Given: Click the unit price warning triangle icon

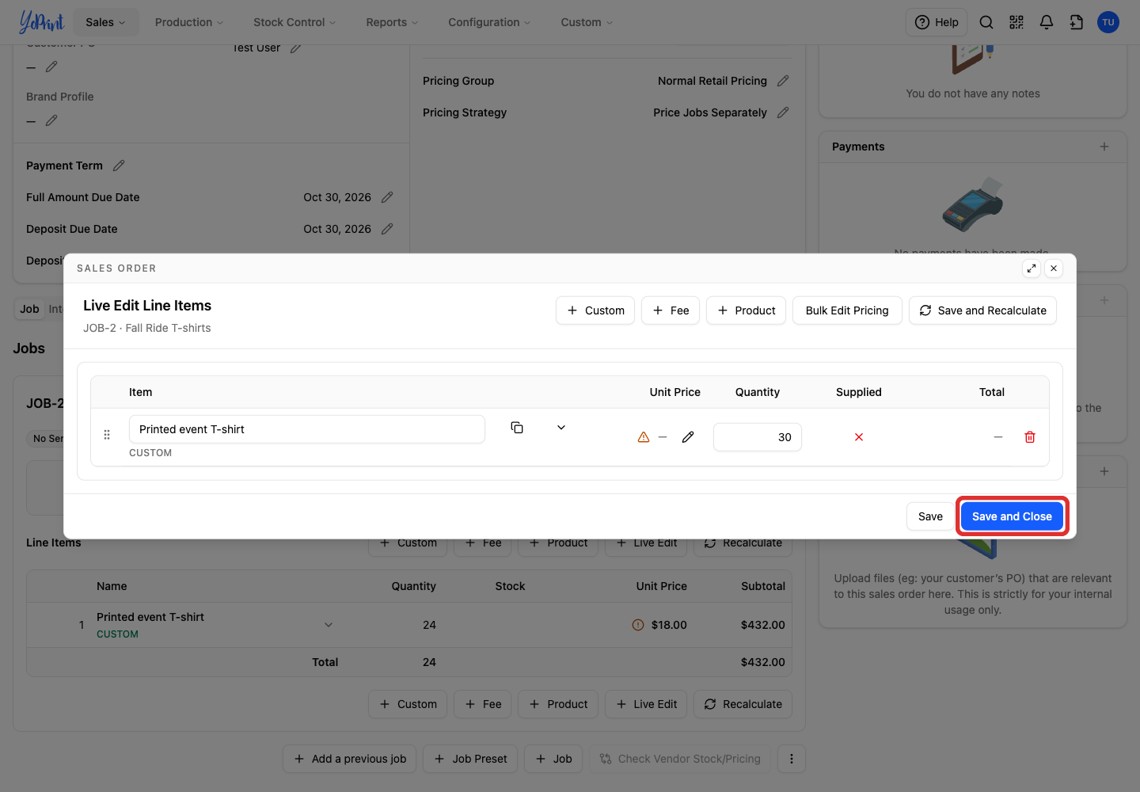Looking at the screenshot, I should click(x=644, y=437).
